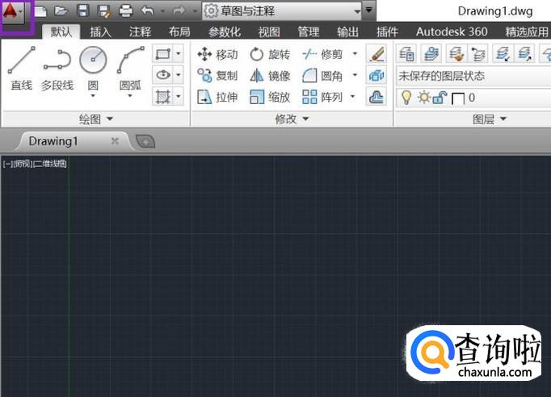The height and width of the screenshot is (397, 551).
Task: Toggle layer freeze sun icon
Action: [x=423, y=98]
